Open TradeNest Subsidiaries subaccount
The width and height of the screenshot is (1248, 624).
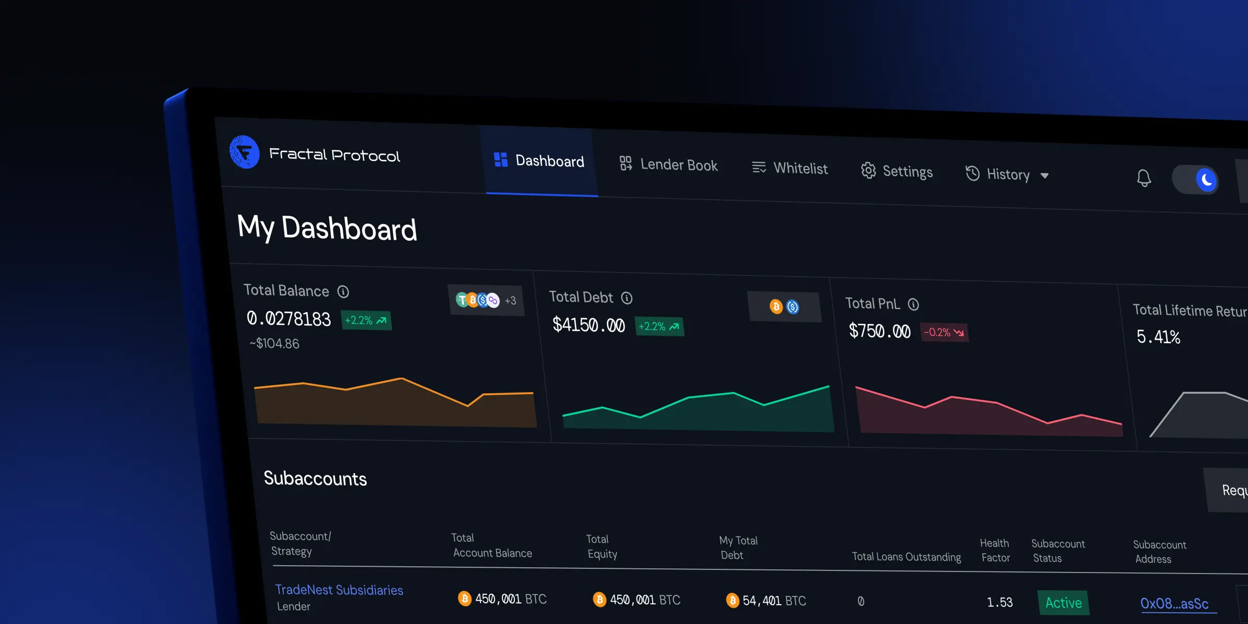[339, 590]
